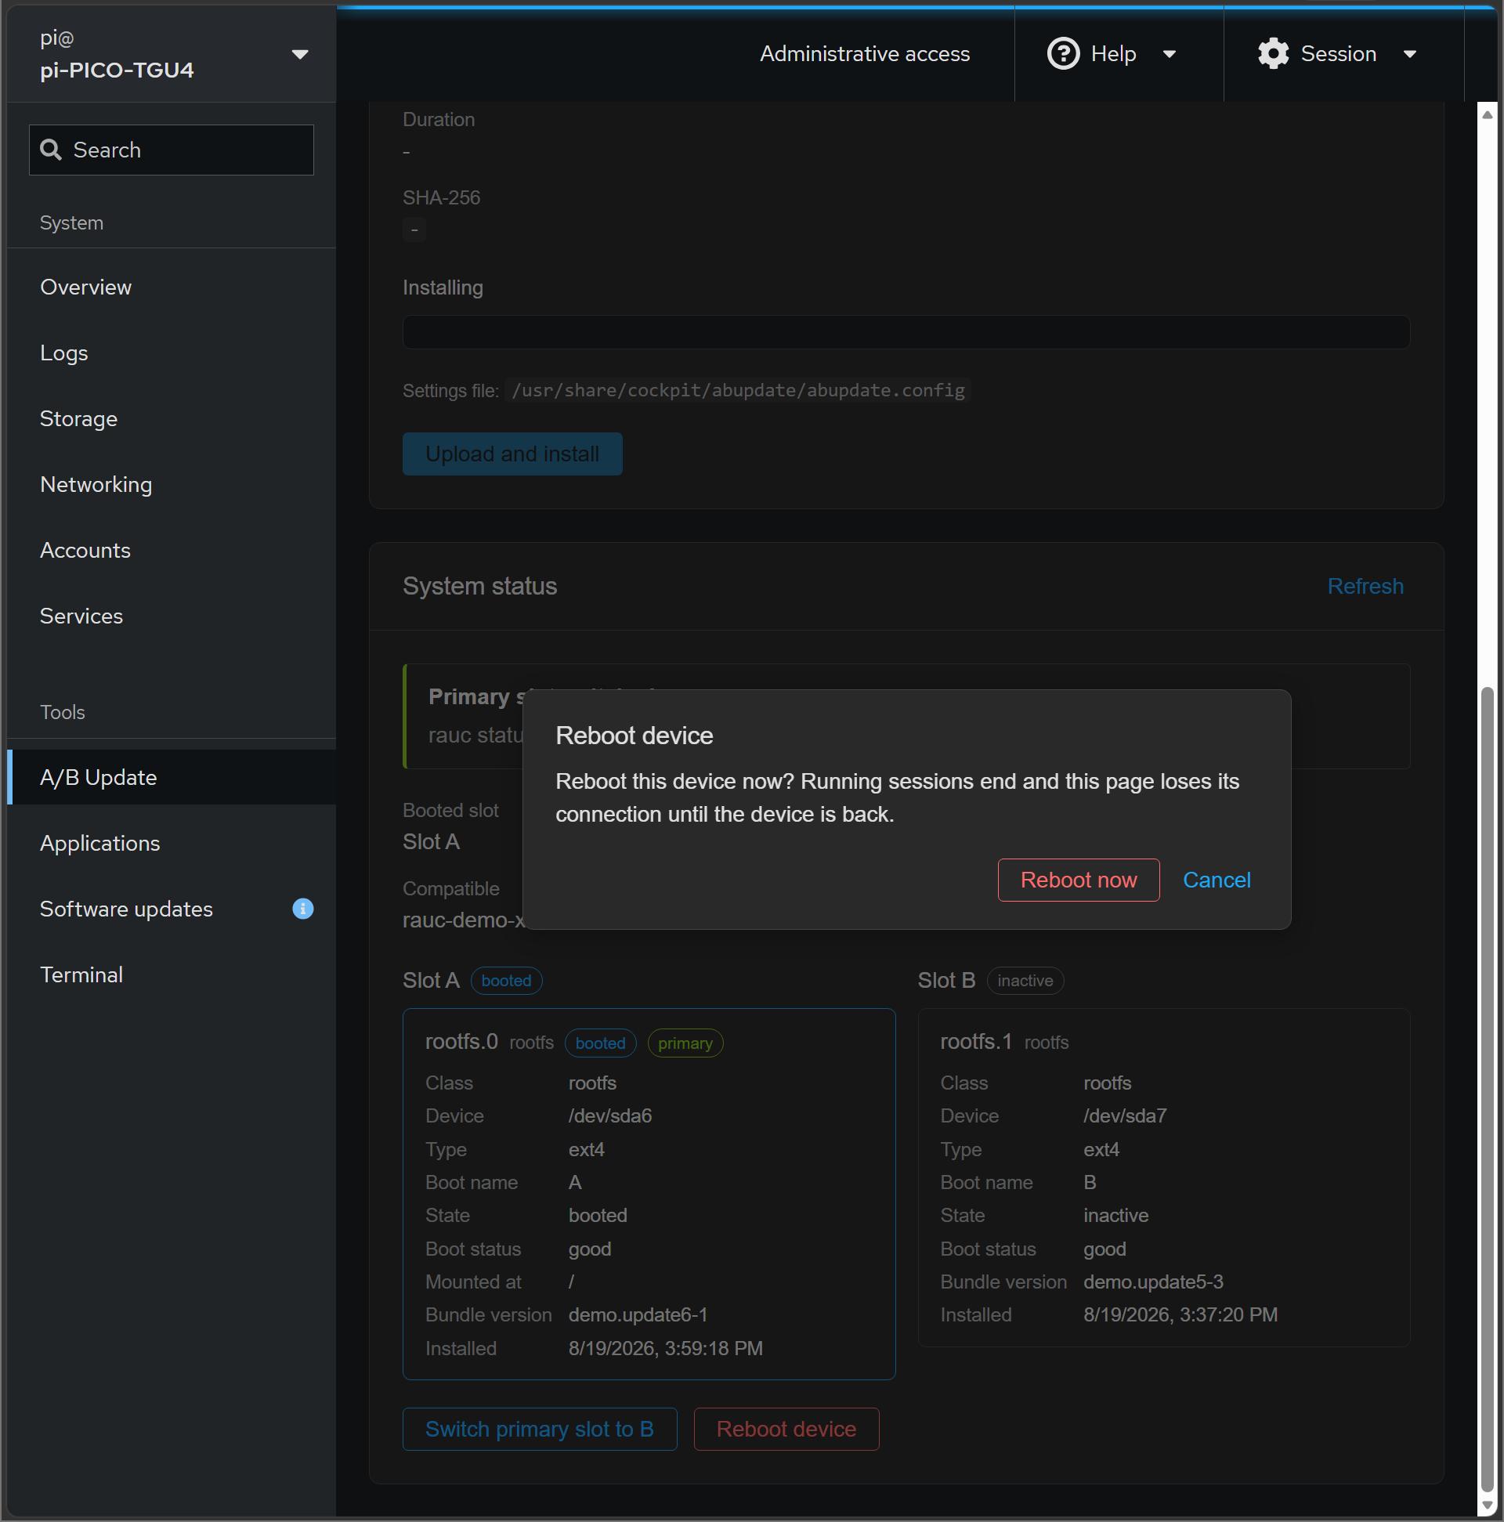Click the rootfs.0 primary badge

pos(685,1043)
